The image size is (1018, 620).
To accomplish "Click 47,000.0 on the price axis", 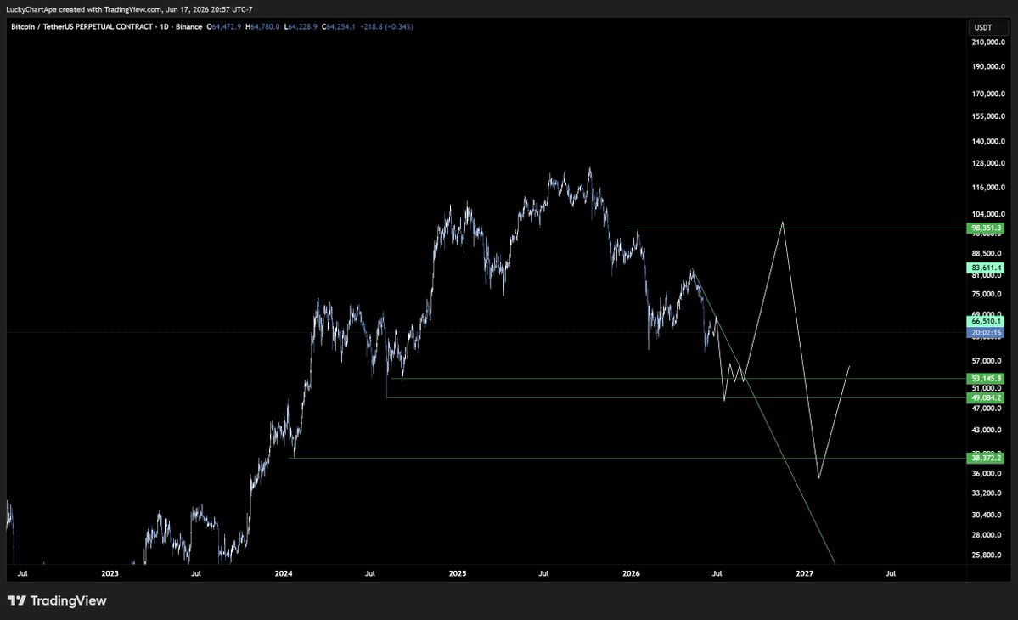I will coord(987,409).
